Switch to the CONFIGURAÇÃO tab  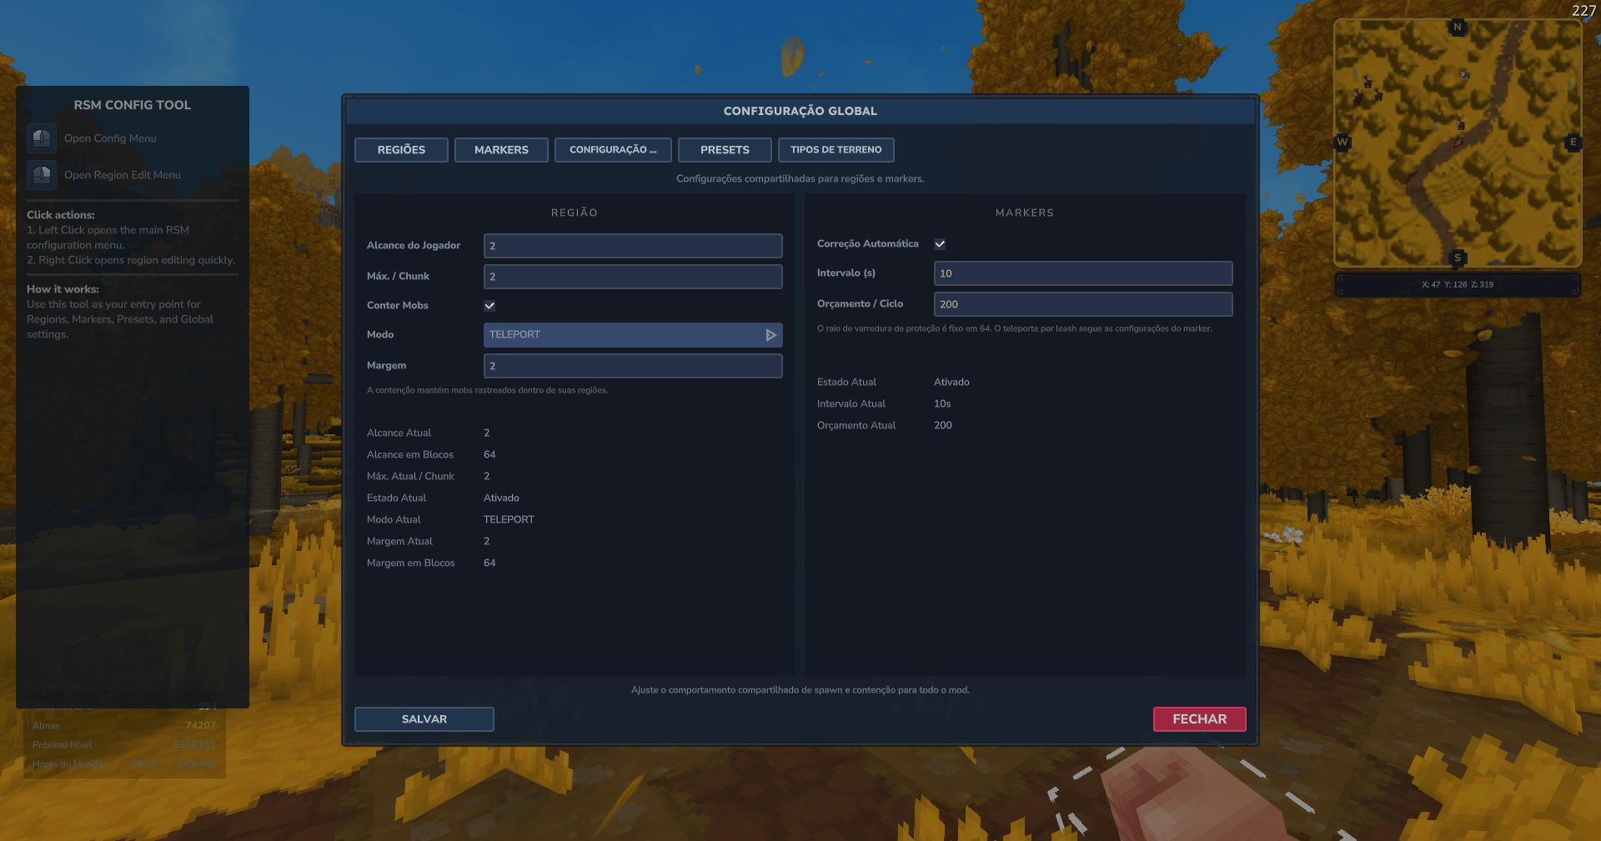(x=613, y=150)
